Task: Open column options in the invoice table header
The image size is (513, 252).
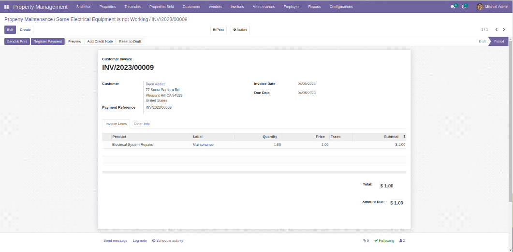Action: click(x=405, y=137)
